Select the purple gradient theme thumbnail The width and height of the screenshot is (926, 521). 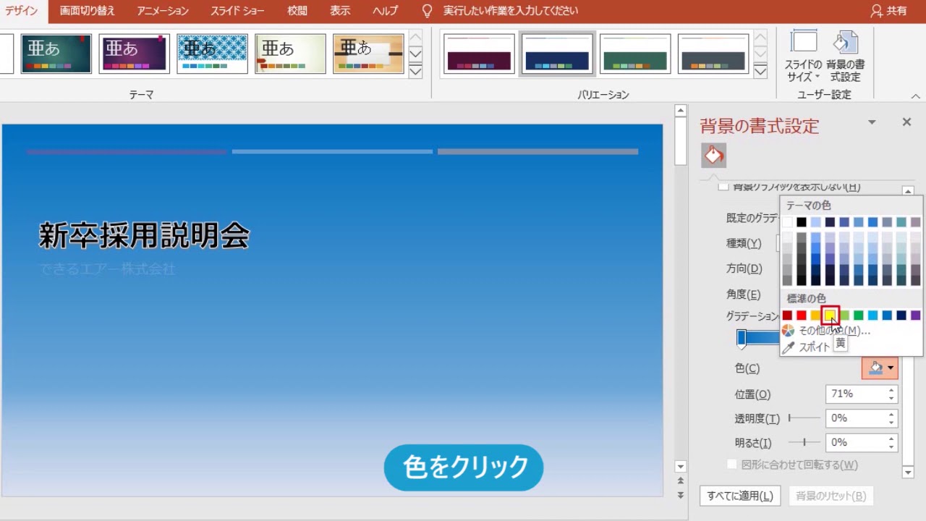tap(135, 54)
